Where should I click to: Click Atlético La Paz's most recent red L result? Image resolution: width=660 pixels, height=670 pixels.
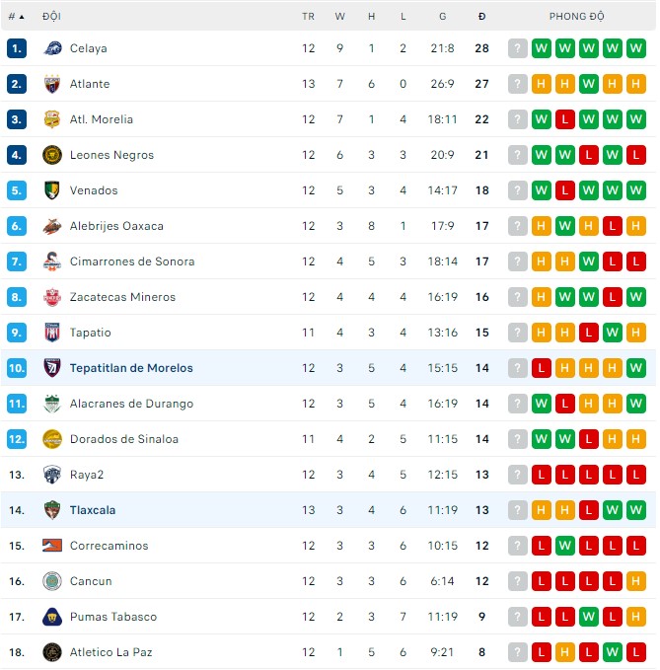tap(635, 652)
